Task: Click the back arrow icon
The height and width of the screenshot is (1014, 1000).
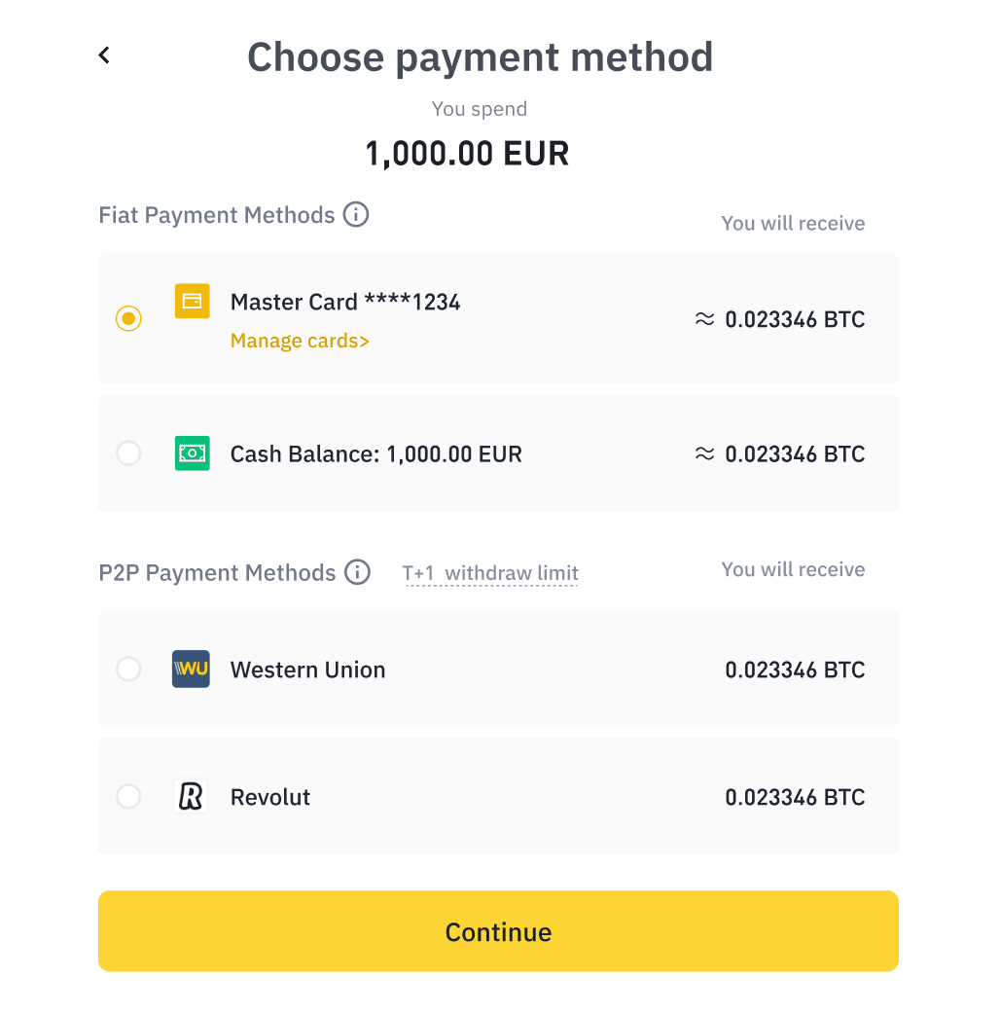Action: [104, 55]
